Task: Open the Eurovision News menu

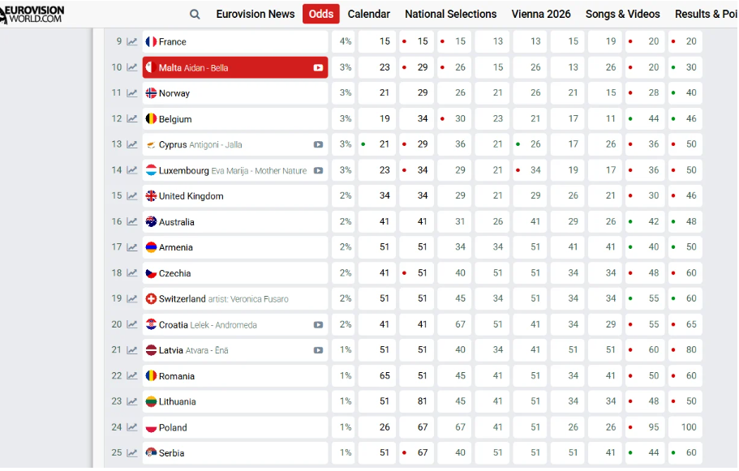Action: pos(256,14)
